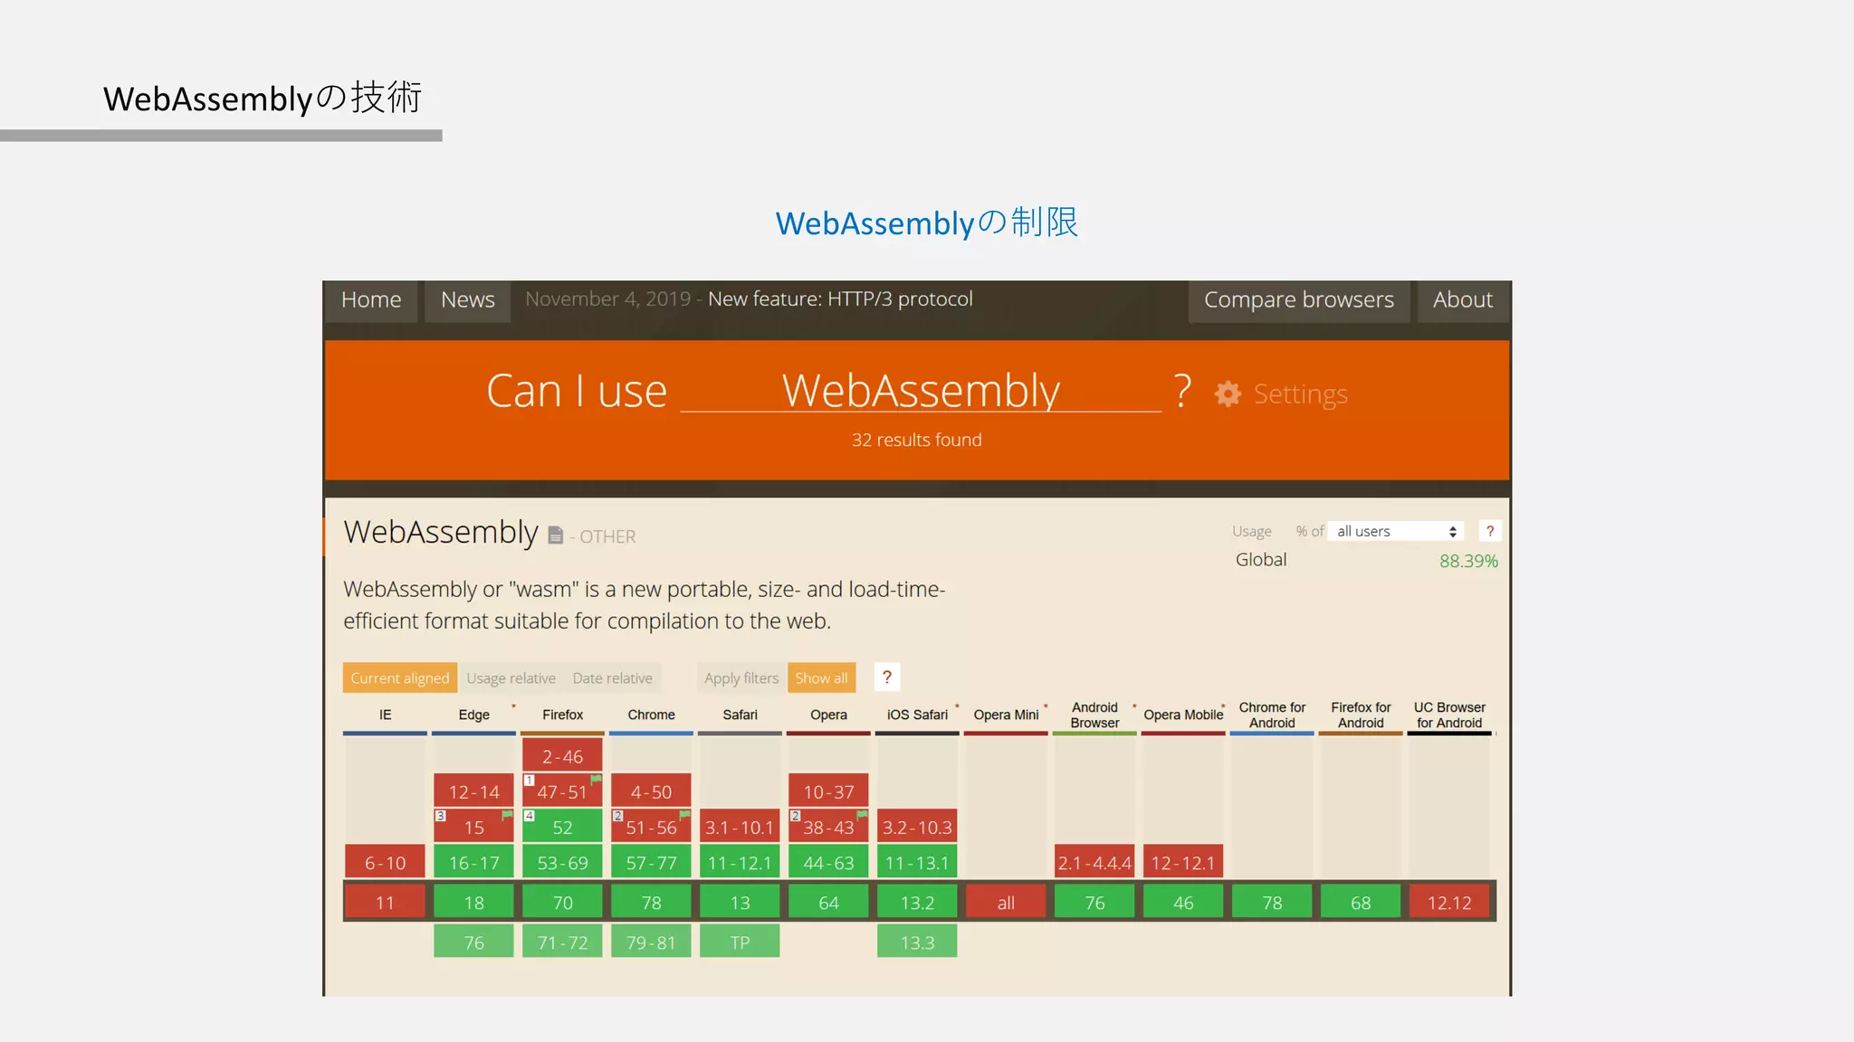Click the Opera Mini column header
This screenshot has width=1854, height=1042.
tap(1006, 715)
